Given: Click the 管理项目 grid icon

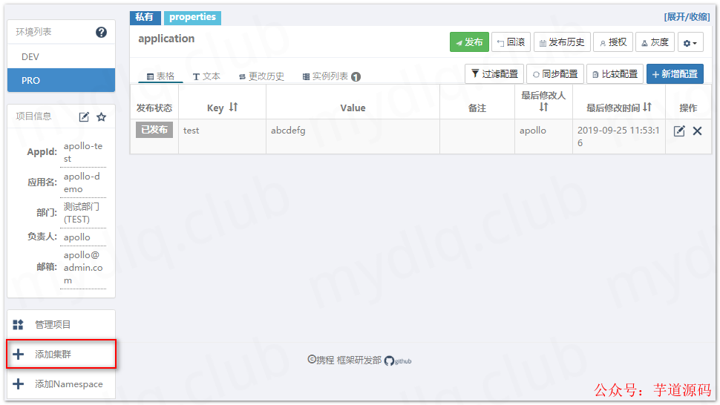Looking at the screenshot, I should pyautogui.click(x=18, y=325).
